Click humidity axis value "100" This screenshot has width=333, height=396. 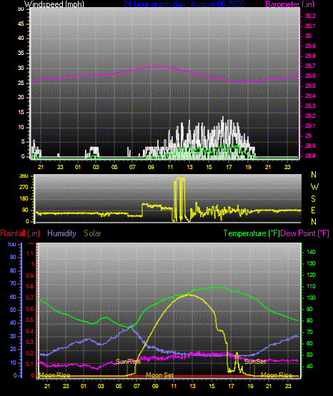11,245
